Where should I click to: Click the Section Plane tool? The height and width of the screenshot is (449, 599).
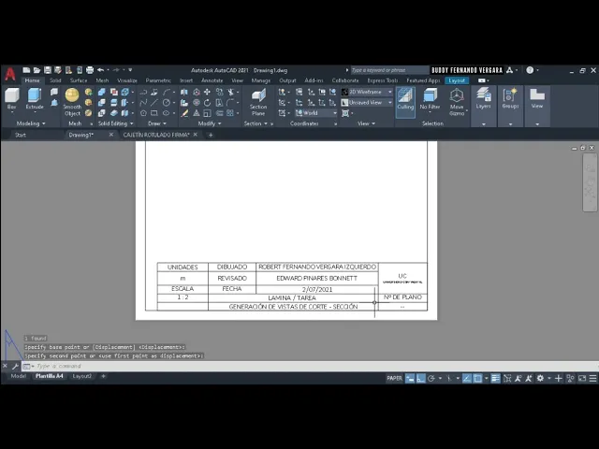tap(258, 102)
